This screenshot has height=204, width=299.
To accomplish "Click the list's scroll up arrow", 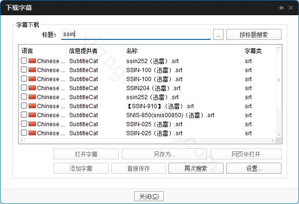I will click(279, 47).
